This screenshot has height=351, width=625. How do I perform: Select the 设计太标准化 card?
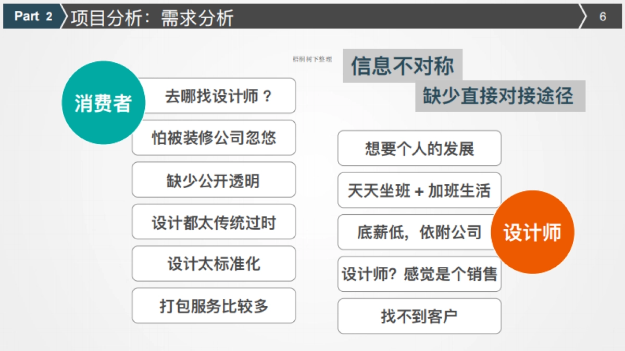tap(214, 264)
